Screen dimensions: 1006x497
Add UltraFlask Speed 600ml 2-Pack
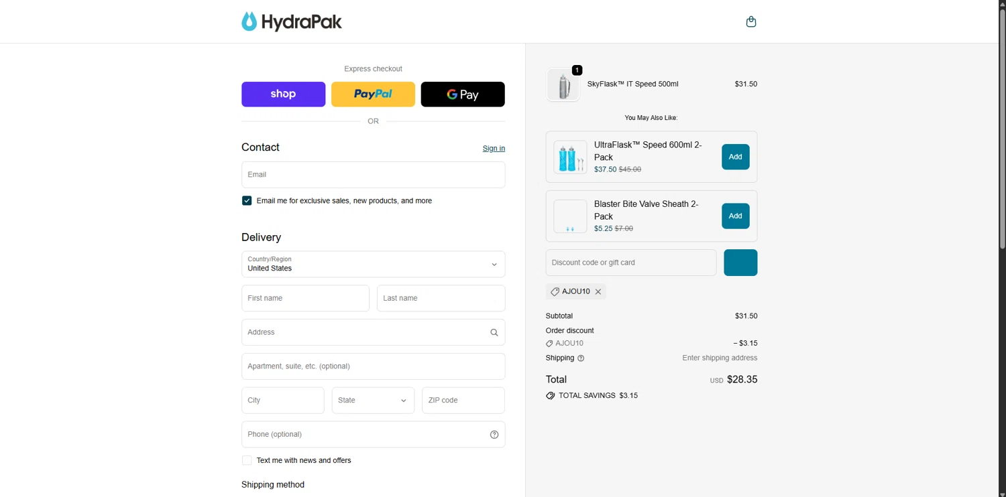pos(736,157)
